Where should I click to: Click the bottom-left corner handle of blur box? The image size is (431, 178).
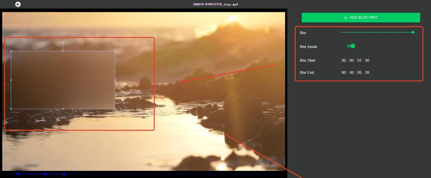tap(11, 109)
